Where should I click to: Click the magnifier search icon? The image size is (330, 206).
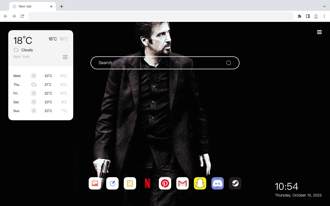click(x=228, y=63)
